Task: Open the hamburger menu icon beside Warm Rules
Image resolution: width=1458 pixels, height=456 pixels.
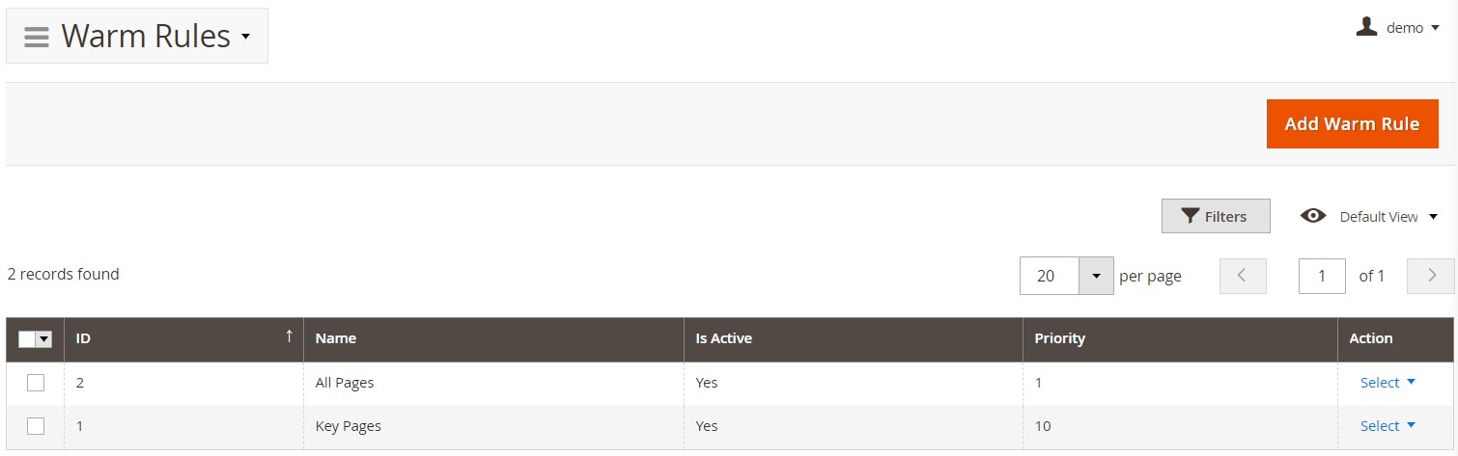Action: 37,37
